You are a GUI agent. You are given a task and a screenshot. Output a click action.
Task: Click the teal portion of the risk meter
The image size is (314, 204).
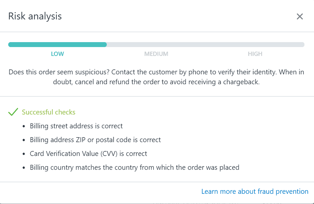coord(58,44)
